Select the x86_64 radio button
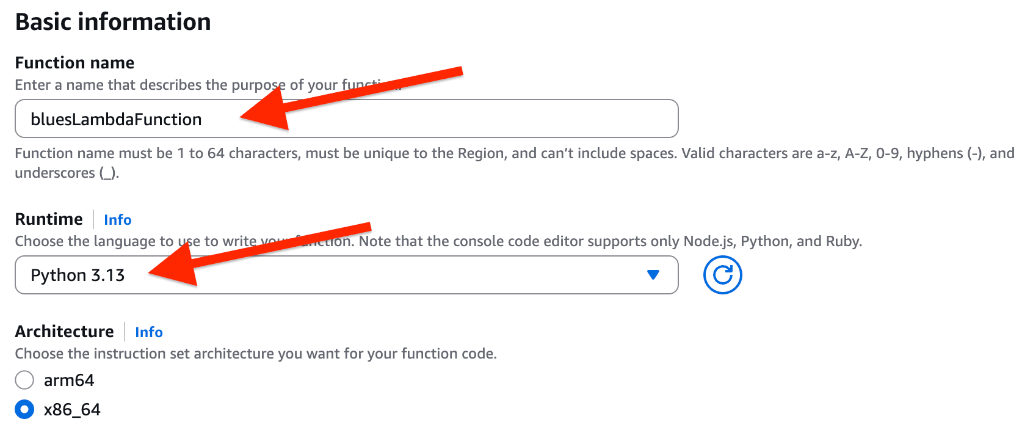Image resolution: width=1033 pixels, height=441 pixels. coord(24,409)
